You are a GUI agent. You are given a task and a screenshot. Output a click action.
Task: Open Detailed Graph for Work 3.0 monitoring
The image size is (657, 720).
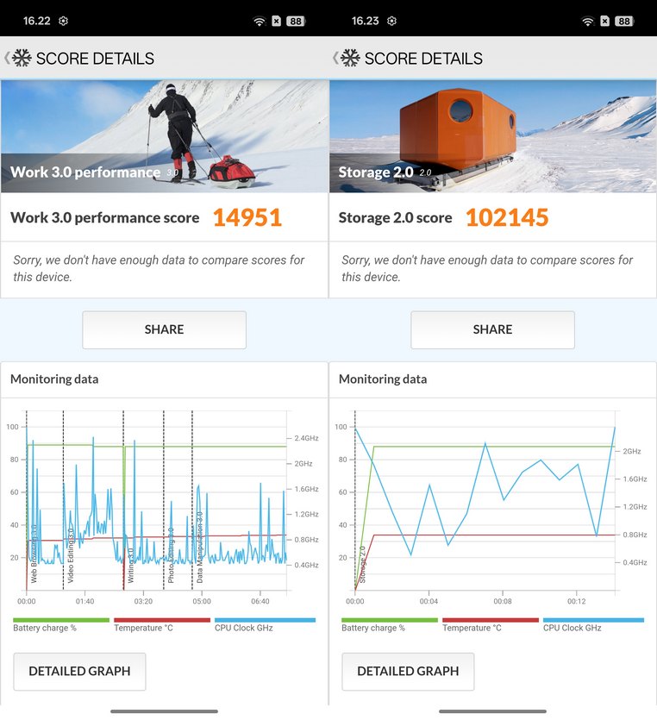coord(79,672)
